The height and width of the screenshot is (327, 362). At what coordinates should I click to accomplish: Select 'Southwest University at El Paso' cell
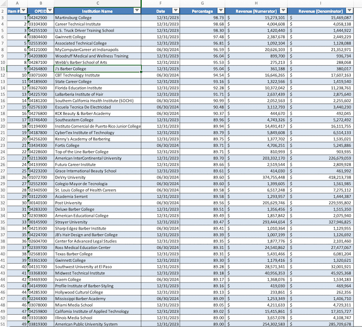97,267
